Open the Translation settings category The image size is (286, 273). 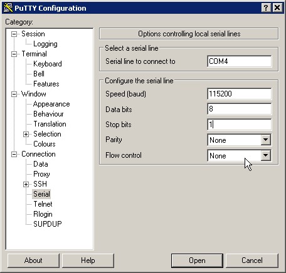tap(50, 124)
